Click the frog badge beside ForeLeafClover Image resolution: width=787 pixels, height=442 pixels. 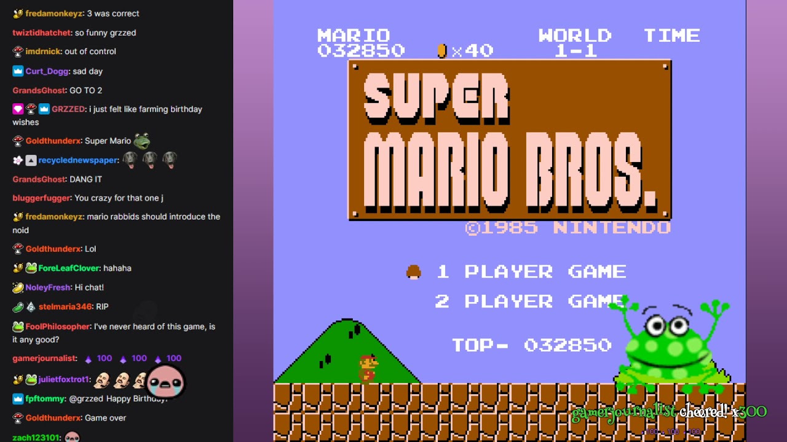pyautogui.click(x=31, y=268)
